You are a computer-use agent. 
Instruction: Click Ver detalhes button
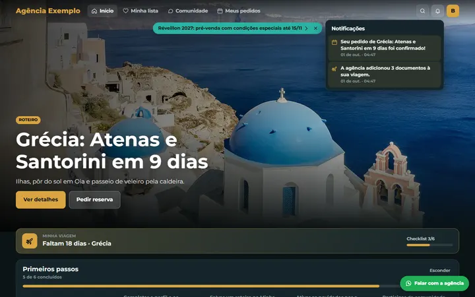click(41, 200)
